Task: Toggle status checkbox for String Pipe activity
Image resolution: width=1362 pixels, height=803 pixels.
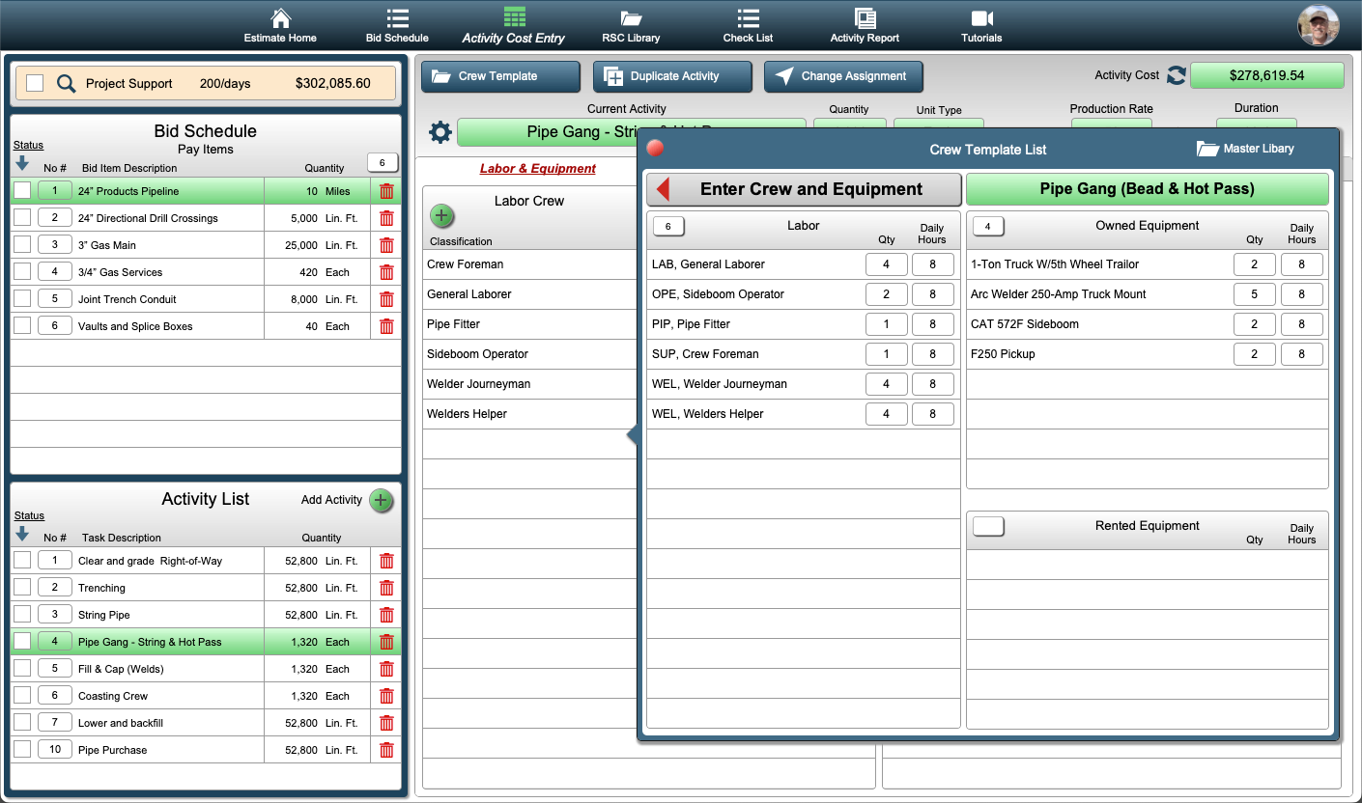Action: coord(22,615)
